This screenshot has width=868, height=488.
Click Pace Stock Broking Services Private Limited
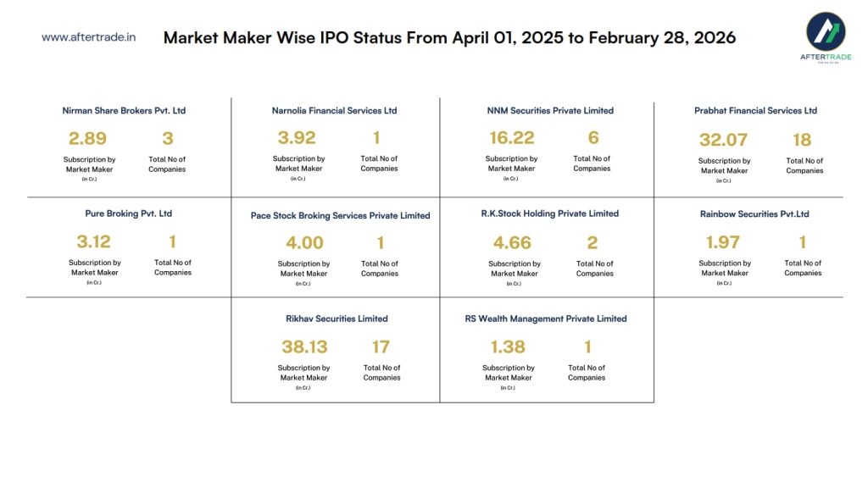tap(340, 215)
